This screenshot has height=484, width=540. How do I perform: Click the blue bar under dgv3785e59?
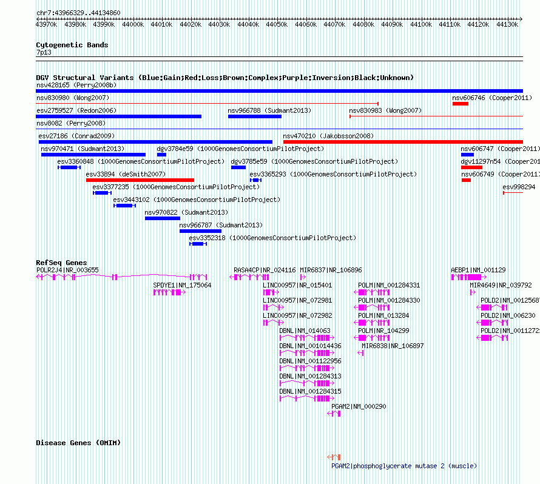pos(238,167)
